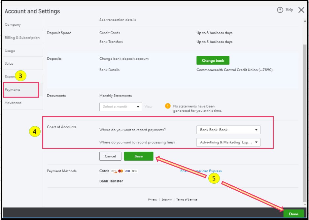Click the Enable American Express link
The image size is (309, 220).
pos(201,171)
